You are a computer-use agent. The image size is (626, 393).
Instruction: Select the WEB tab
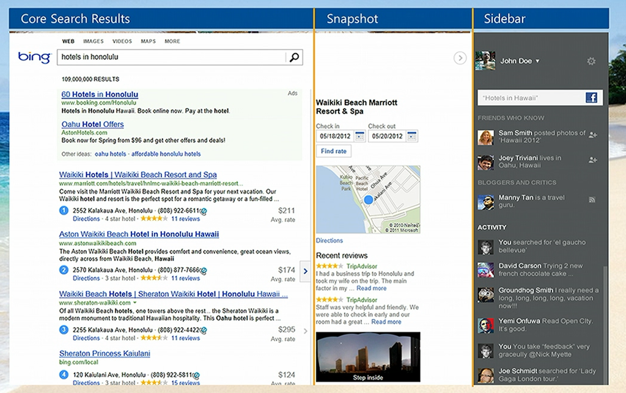click(x=68, y=41)
